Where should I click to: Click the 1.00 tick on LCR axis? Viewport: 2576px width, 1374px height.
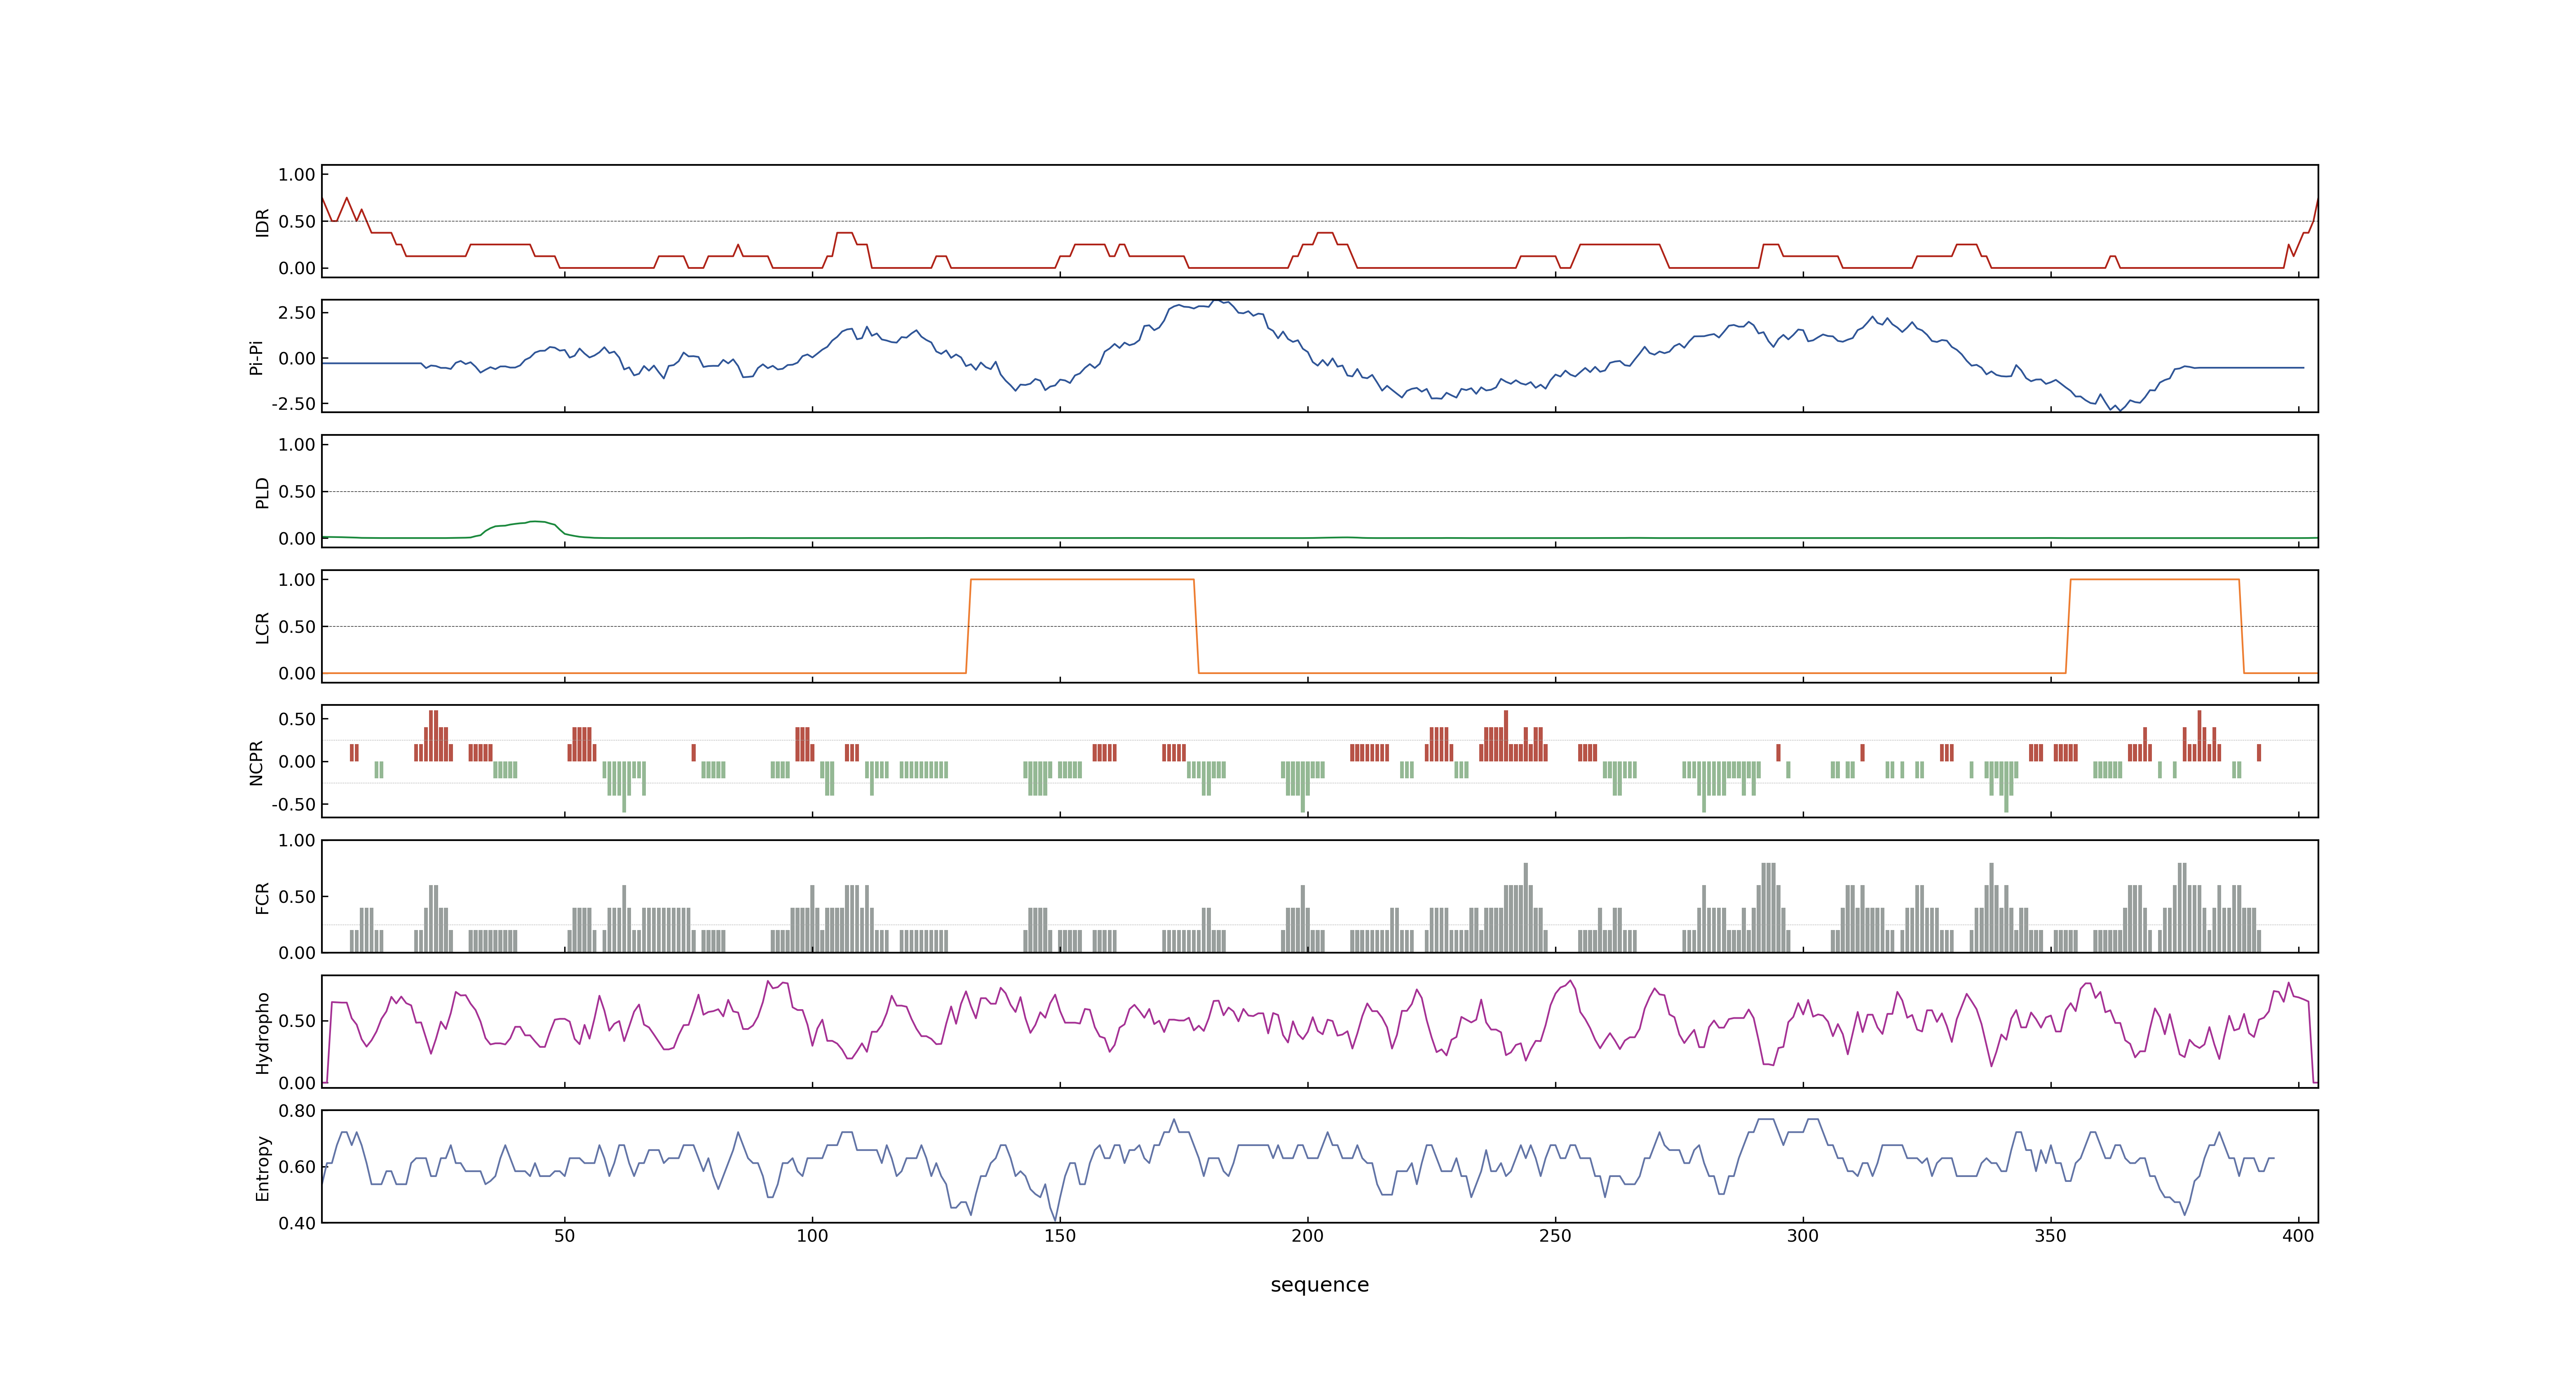[x=297, y=580]
